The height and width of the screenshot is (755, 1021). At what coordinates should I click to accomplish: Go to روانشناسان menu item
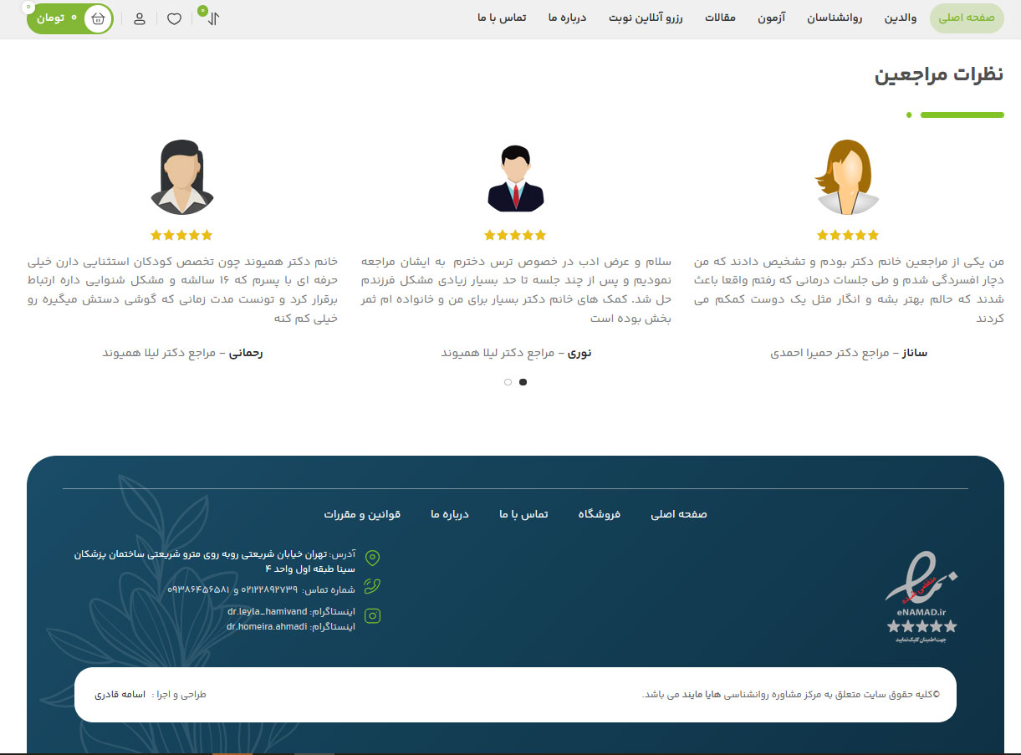[834, 18]
